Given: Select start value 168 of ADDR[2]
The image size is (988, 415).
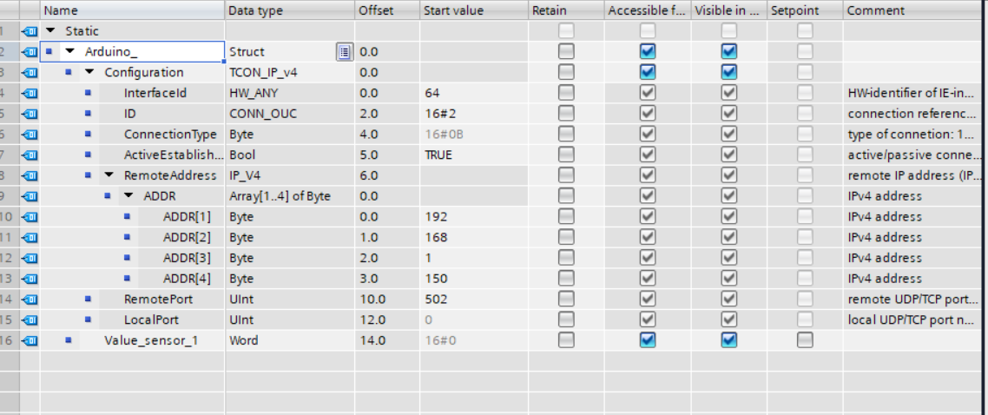Looking at the screenshot, I should pos(474,237).
